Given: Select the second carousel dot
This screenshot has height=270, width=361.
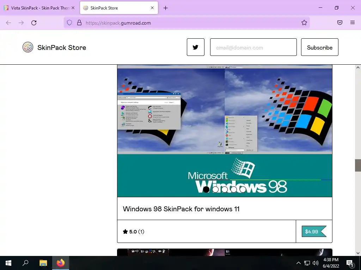Looking at the screenshot, I should point(215,189).
